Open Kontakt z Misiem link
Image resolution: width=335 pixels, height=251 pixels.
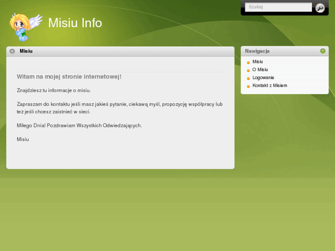click(270, 86)
